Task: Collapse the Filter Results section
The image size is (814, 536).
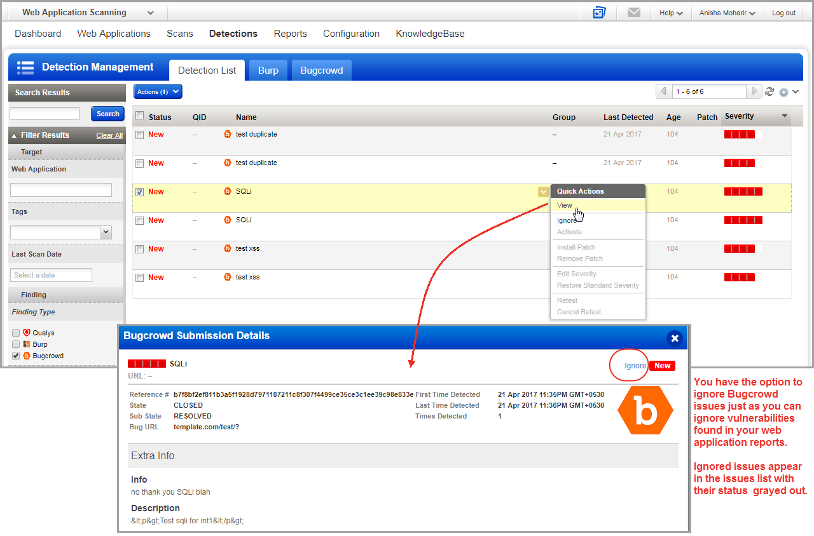Action: [15, 135]
